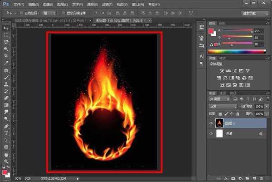Viewport: 272px width, 182px height.
Task: Hide 图层 1 using its eye icon
Action: click(212, 123)
